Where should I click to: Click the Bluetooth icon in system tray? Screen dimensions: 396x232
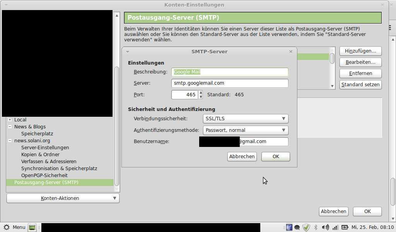click(316, 227)
